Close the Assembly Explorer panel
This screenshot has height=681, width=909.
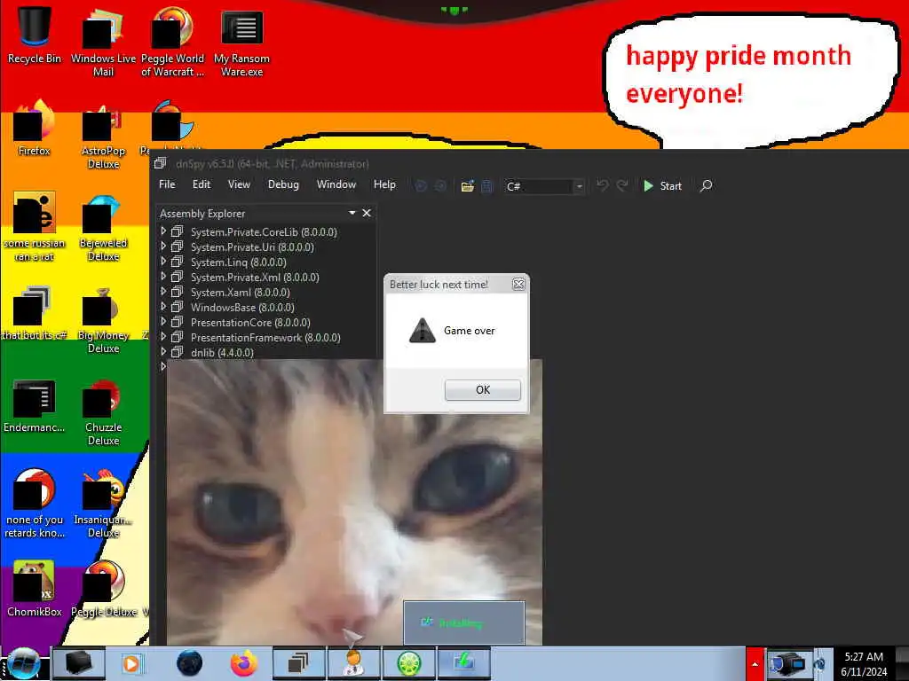(x=367, y=213)
